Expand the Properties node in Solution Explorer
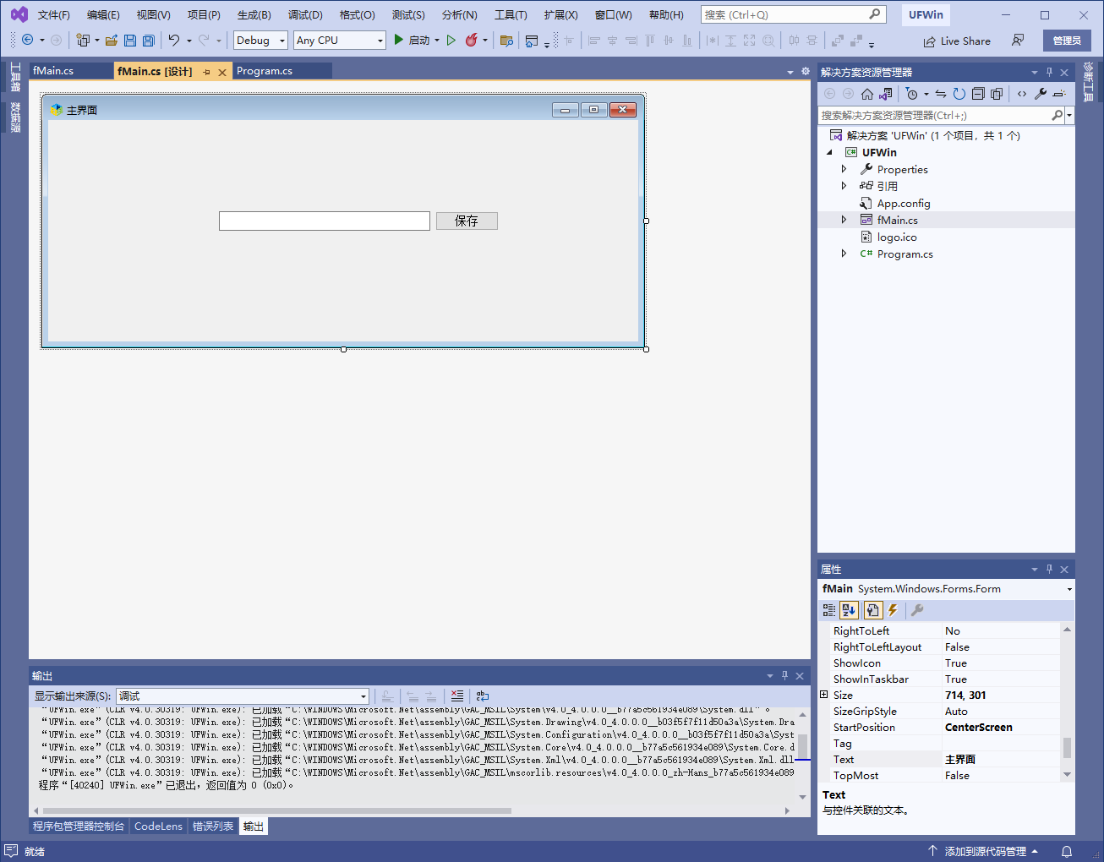Screen dimensions: 1104x862 (x=844, y=169)
